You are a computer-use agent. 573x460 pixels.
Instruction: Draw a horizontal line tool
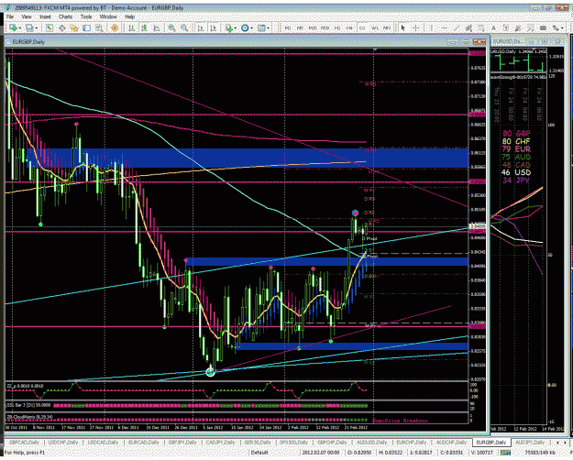[444, 27]
